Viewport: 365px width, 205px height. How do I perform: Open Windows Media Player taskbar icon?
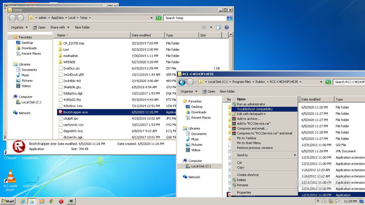[x=42, y=201]
